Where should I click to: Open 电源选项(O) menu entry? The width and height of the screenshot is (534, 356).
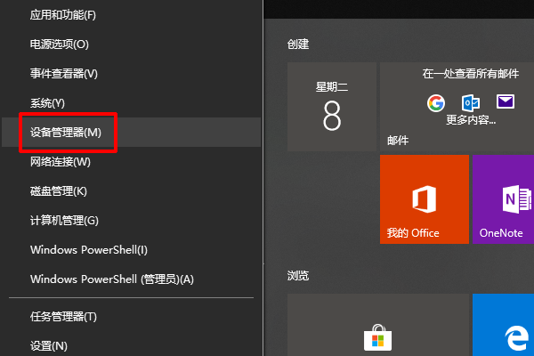click(x=59, y=44)
